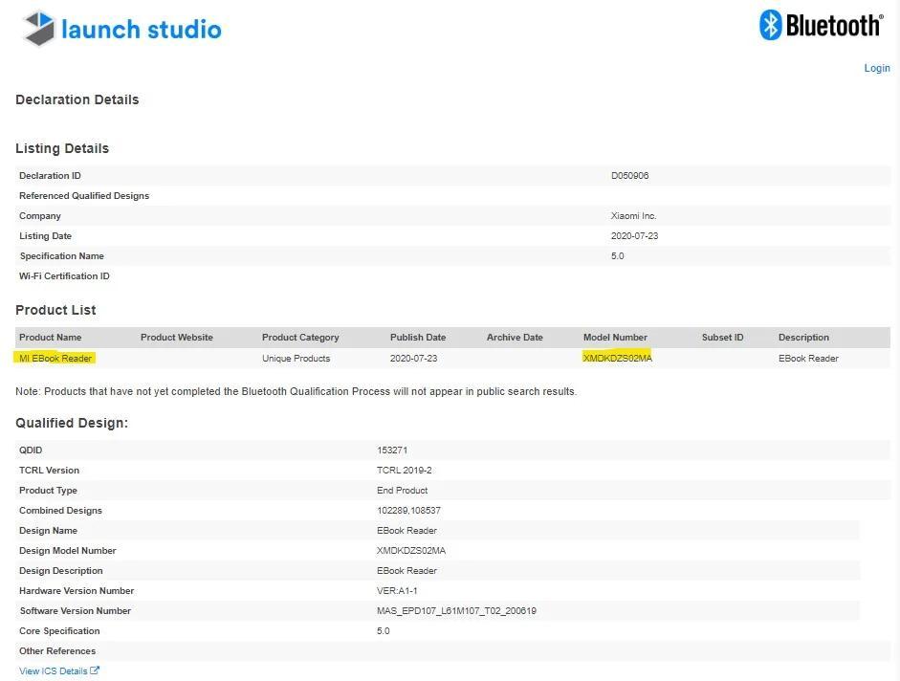900x681 pixels.
Task: Click the Product Website column header
Action: click(176, 338)
